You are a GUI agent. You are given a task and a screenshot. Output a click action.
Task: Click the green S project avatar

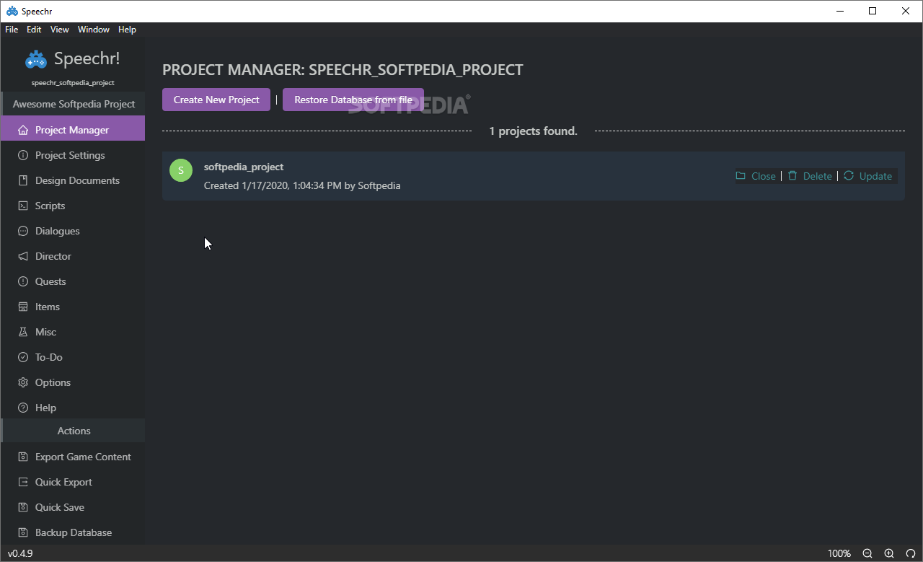[181, 170]
